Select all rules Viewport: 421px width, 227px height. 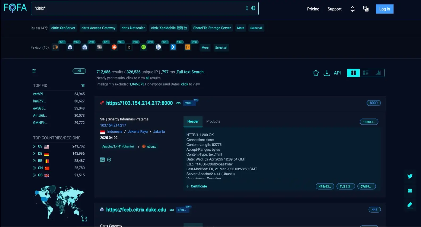tap(256, 28)
